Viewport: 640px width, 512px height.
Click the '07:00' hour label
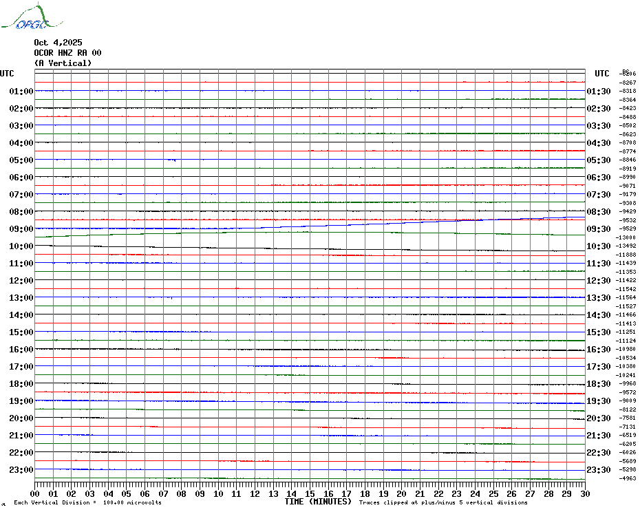pos(21,194)
